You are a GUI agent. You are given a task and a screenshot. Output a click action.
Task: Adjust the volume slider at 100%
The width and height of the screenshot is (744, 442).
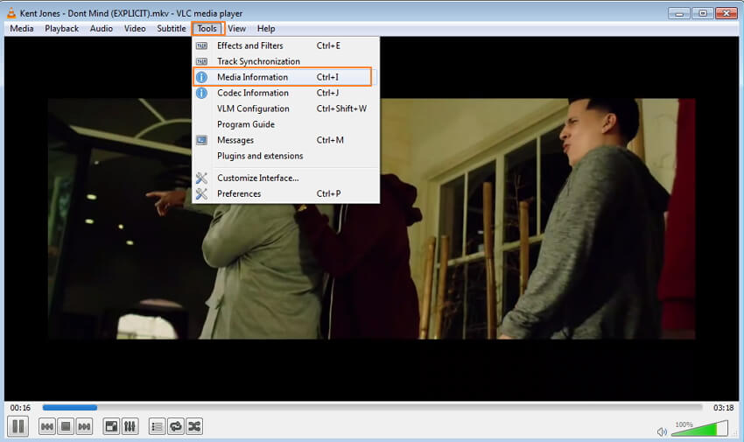699,428
